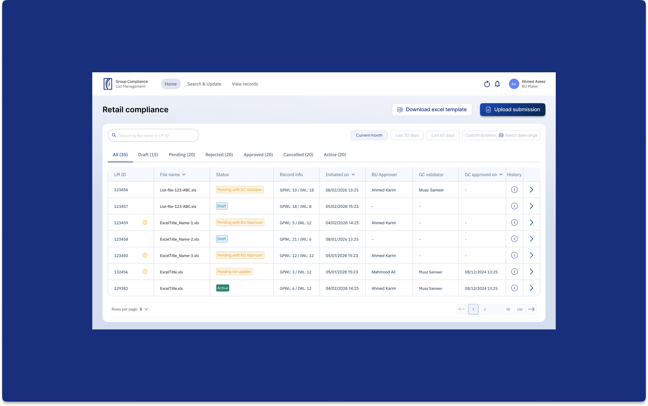Click file name ExcelTitle_Name-3.xls
648x406 pixels.
click(179, 256)
